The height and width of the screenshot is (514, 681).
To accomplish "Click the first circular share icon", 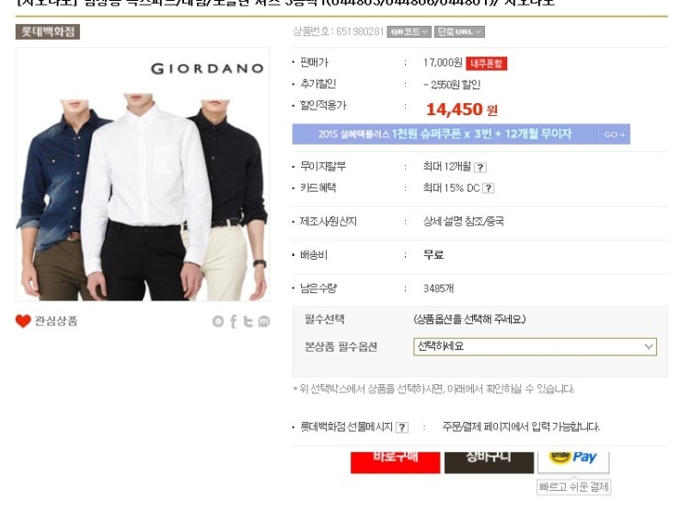I will pos(218,321).
